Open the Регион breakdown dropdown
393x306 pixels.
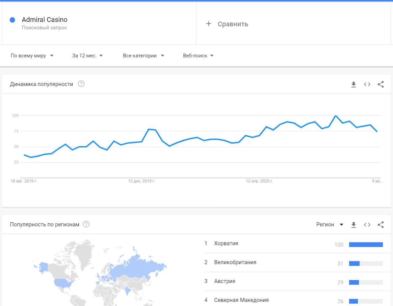pyautogui.click(x=330, y=225)
